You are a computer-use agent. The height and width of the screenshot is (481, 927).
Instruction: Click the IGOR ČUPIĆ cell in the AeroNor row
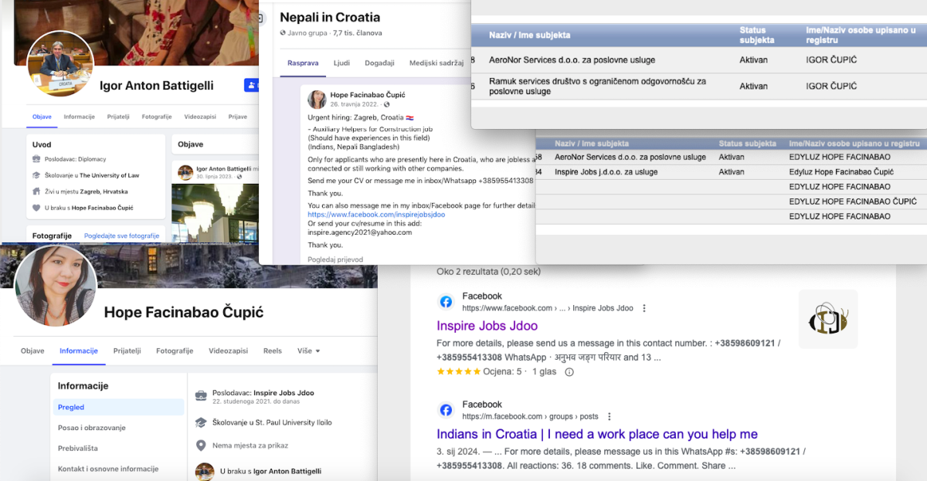pyautogui.click(x=831, y=59)
